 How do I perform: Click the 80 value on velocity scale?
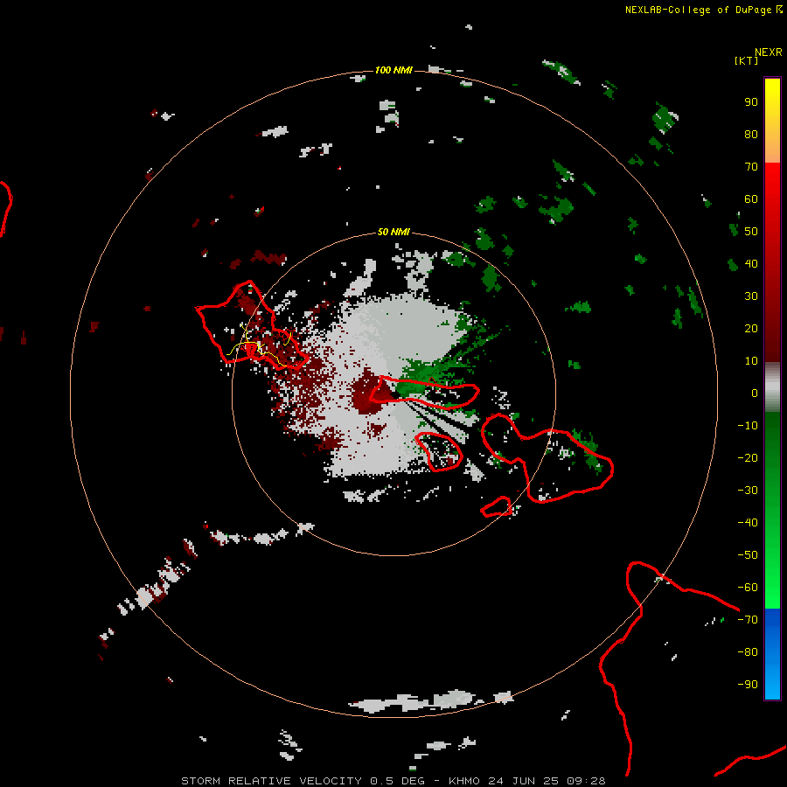(x=751, y=135)
